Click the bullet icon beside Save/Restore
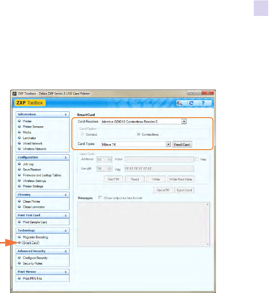Screen dimensions: 269x293 (19, 169)
